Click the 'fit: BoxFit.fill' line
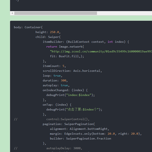This screenshot has height=152, width=152. coord(67,56)
